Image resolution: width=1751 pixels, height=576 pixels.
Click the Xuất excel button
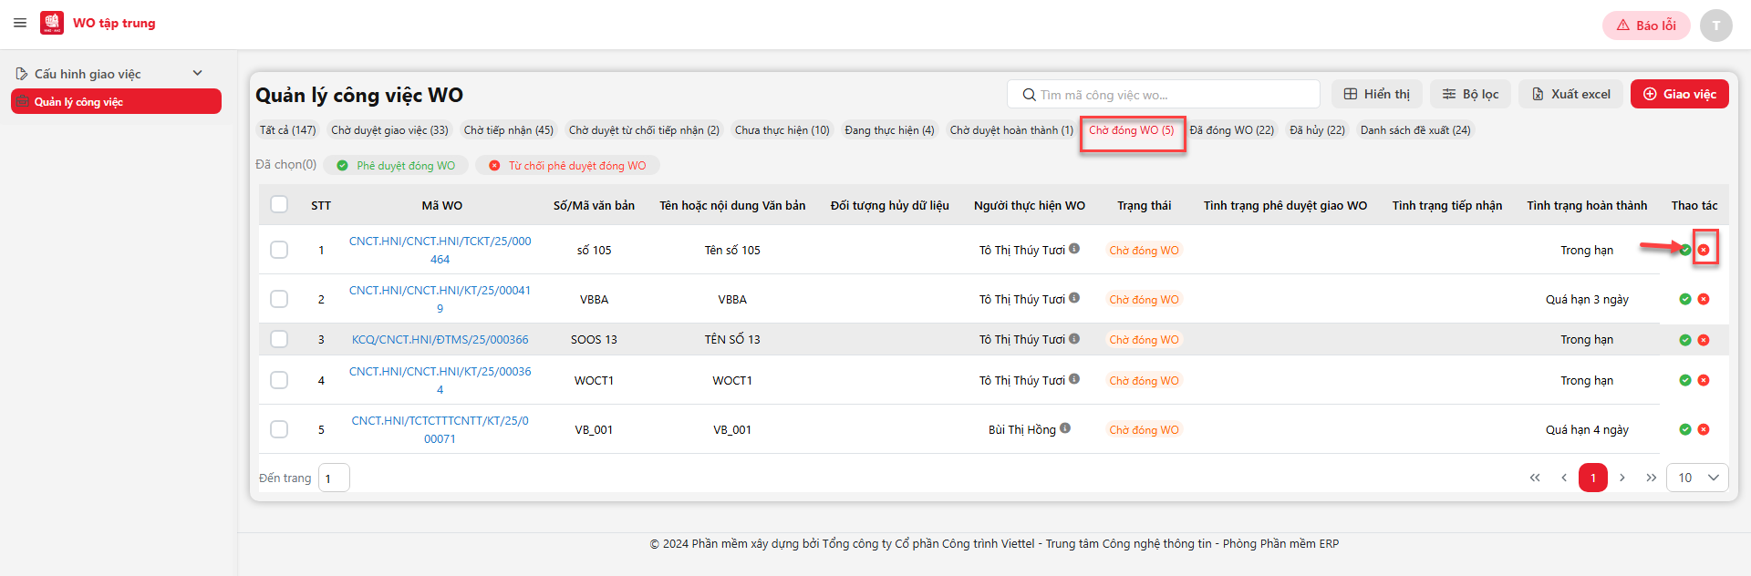(x=1570, y=94)
